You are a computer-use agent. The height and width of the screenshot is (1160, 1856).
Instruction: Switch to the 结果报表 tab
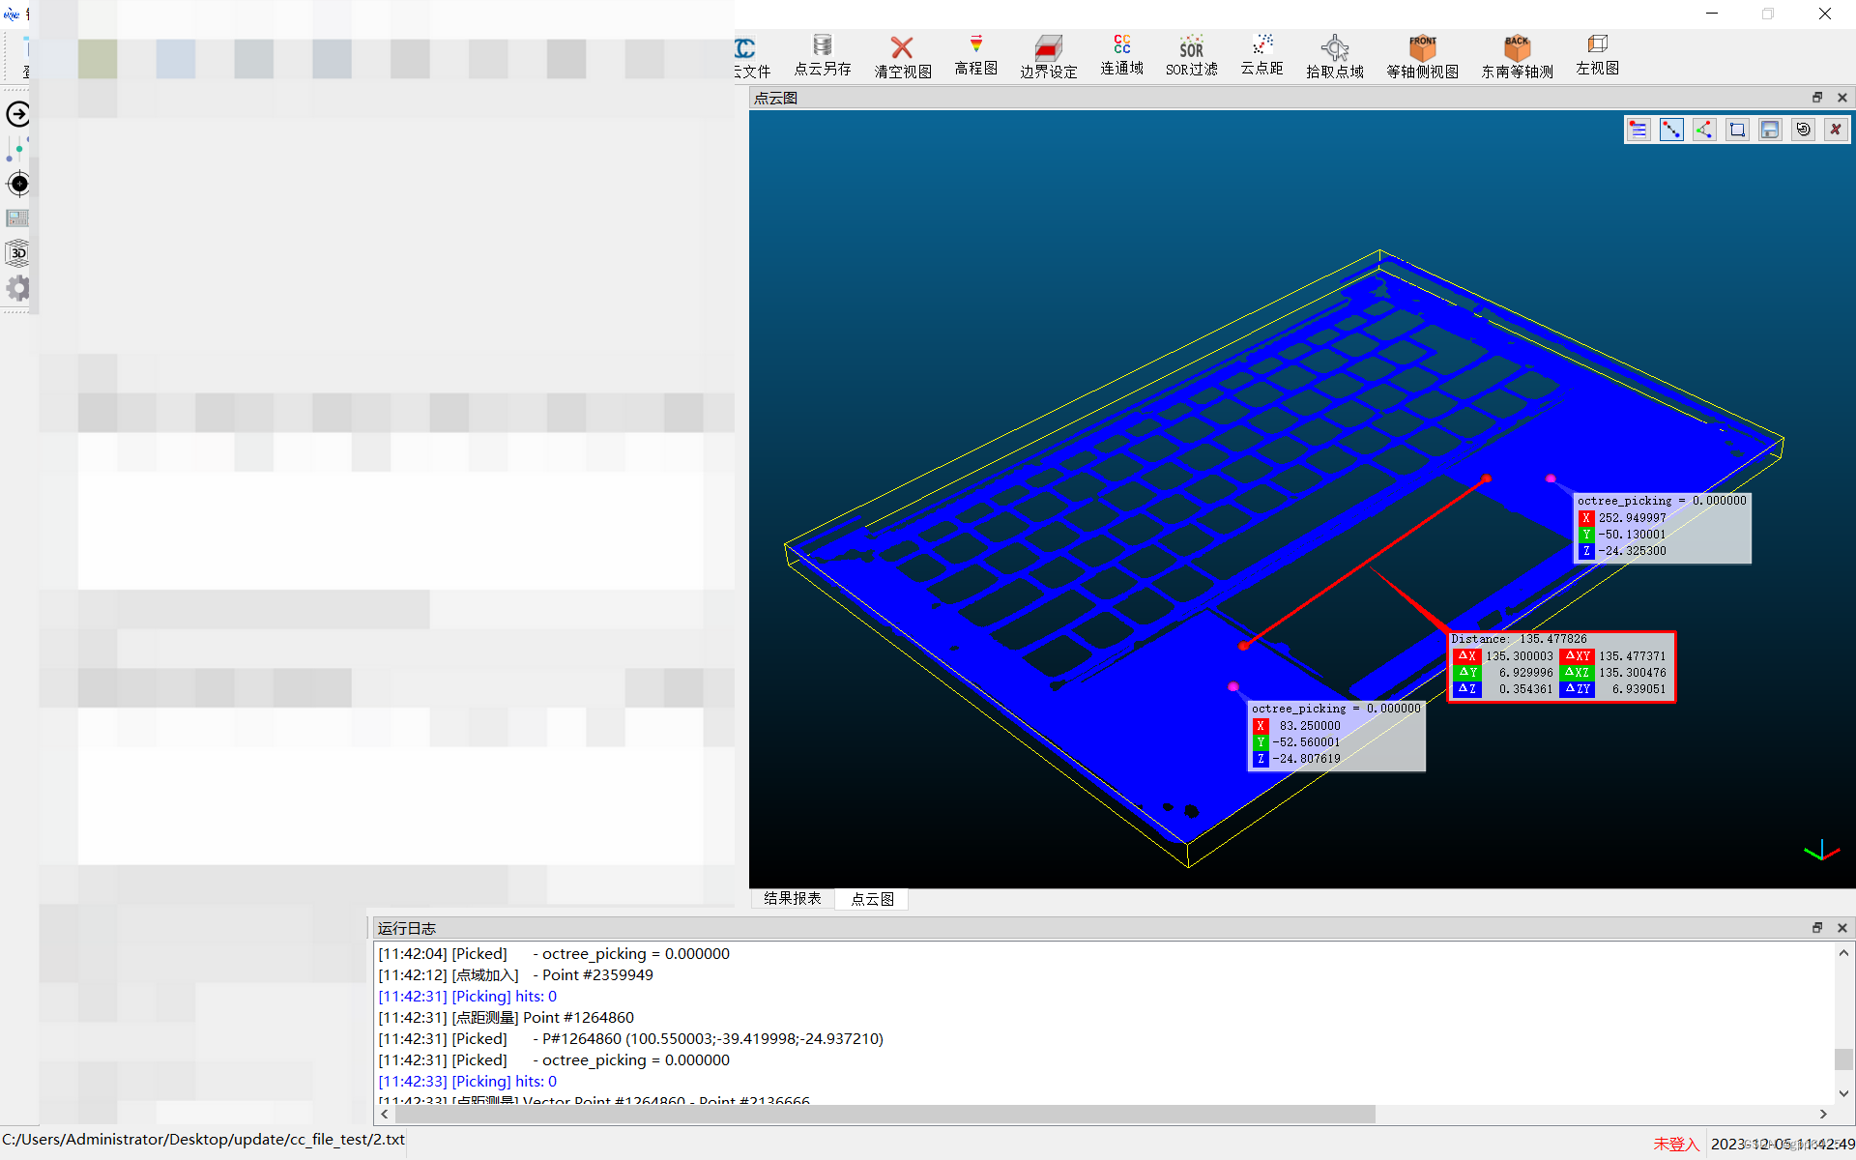coord(793,899)
